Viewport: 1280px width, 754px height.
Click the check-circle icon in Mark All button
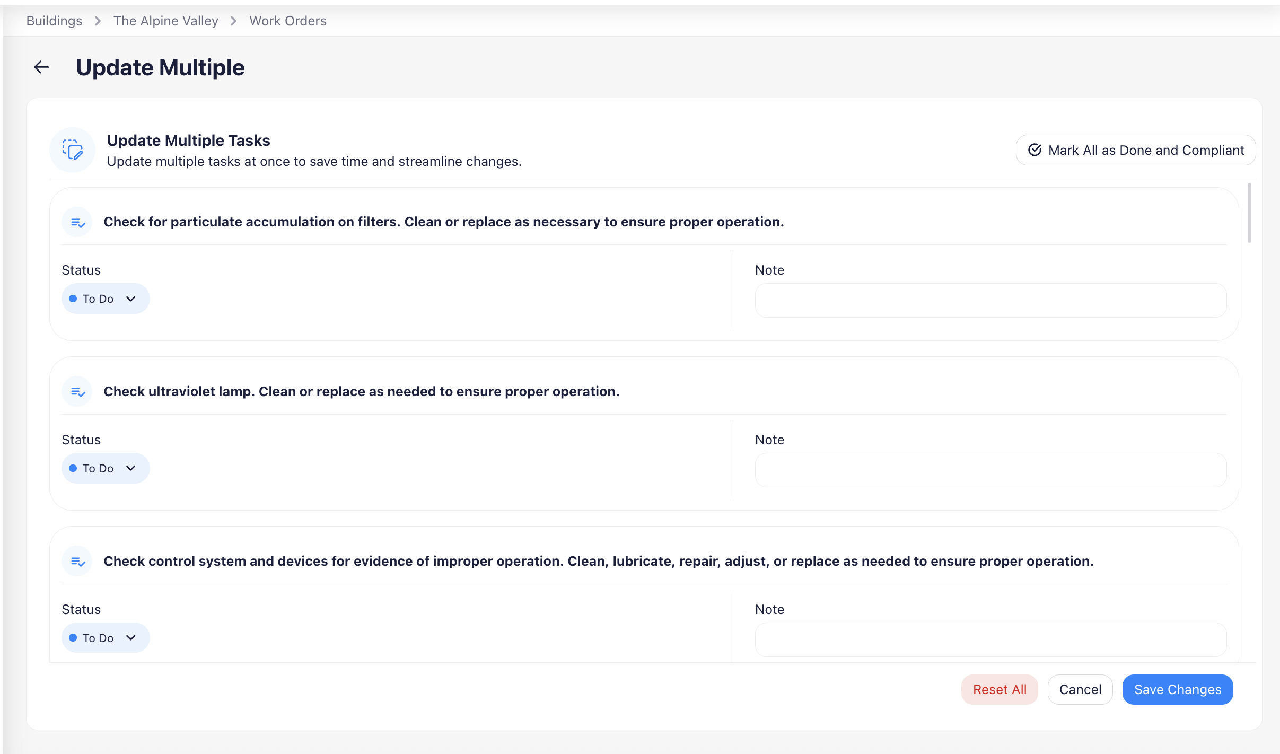pos(1034,150)
